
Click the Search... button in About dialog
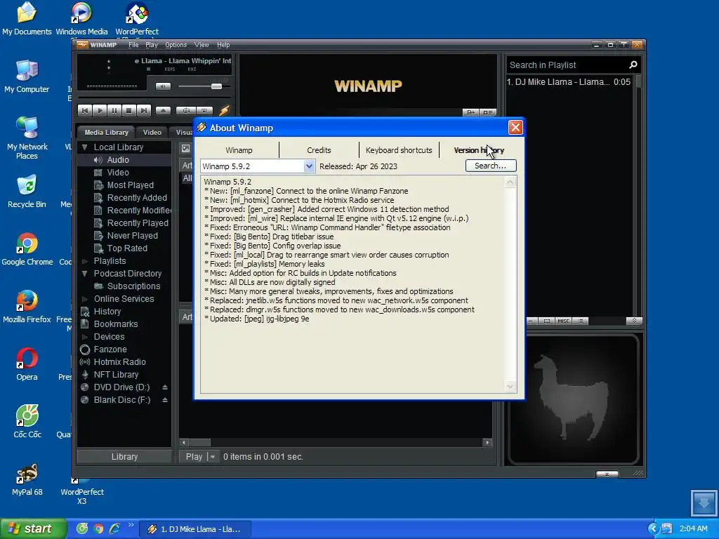click(x=491, y=166)
